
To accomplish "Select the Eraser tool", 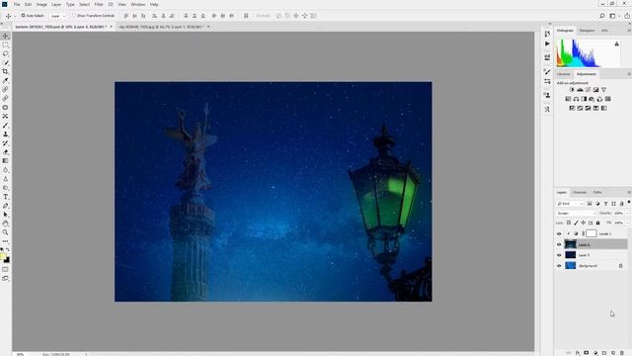I will [x=5, y=151].
